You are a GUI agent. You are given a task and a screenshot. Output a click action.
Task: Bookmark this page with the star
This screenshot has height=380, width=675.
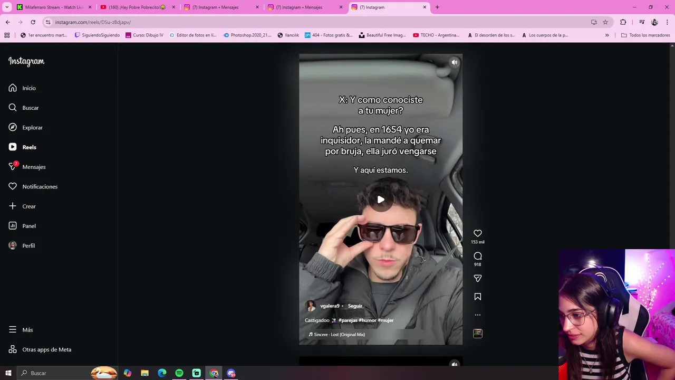pos(605,22)
